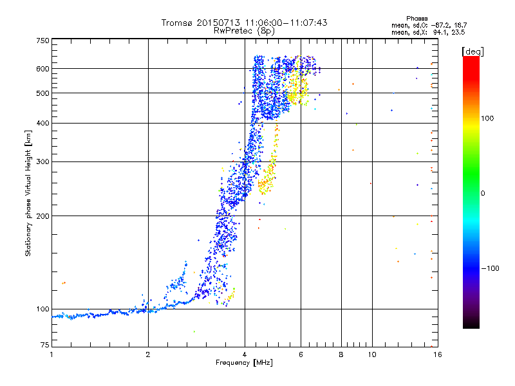Image resolution: width=515 pixels, height=386 pixels.
Task: Click the '750' y-axis tick label
Action: [42, 41]
